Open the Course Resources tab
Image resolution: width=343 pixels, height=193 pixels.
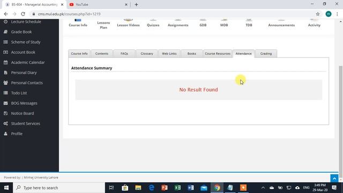(218, 54)
